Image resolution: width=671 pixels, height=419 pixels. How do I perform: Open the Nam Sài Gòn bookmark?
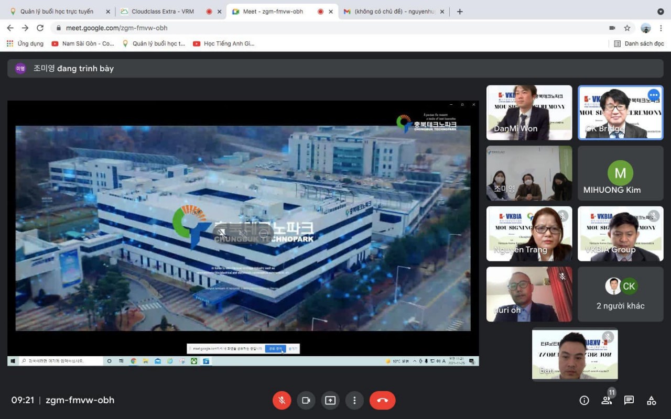click(x=83, y=43)
